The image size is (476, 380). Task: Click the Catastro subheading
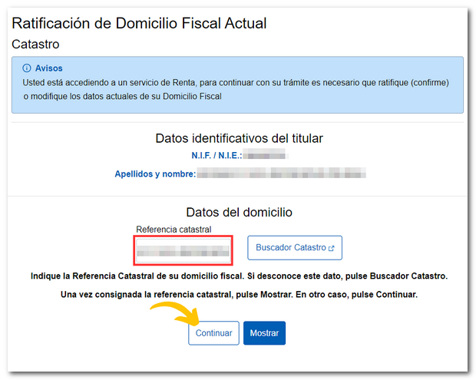tap(35, 45)
